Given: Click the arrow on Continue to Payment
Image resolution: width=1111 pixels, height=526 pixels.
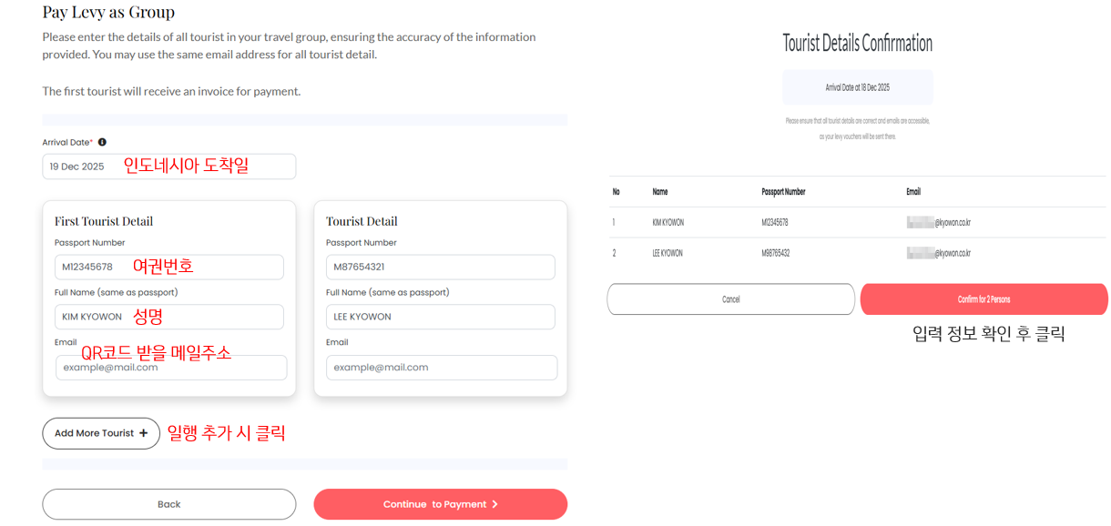Looking at the screenshot, I should (x=495, y=504).
